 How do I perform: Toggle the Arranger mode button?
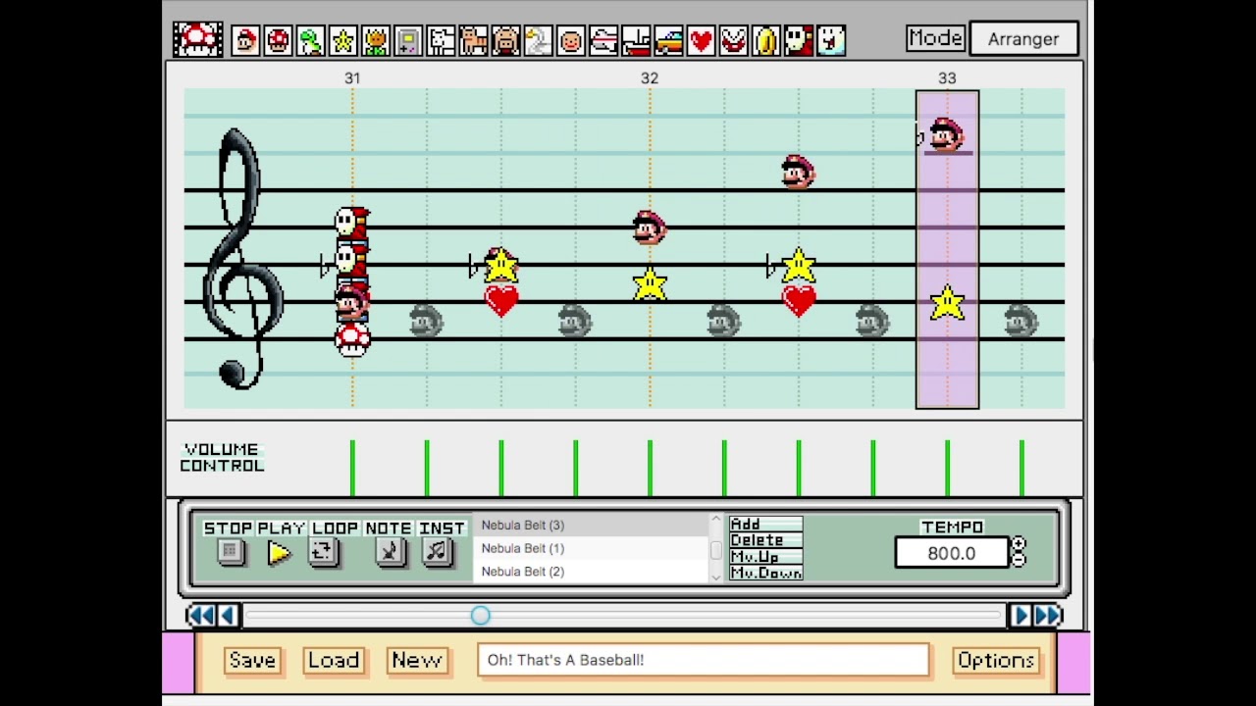click(1023, 39)
